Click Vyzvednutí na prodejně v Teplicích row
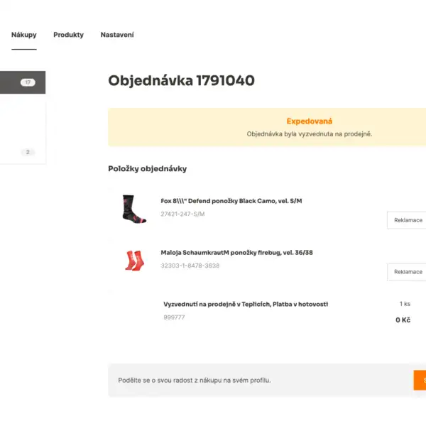Screen dimensions: 426x426 [246, 305]
